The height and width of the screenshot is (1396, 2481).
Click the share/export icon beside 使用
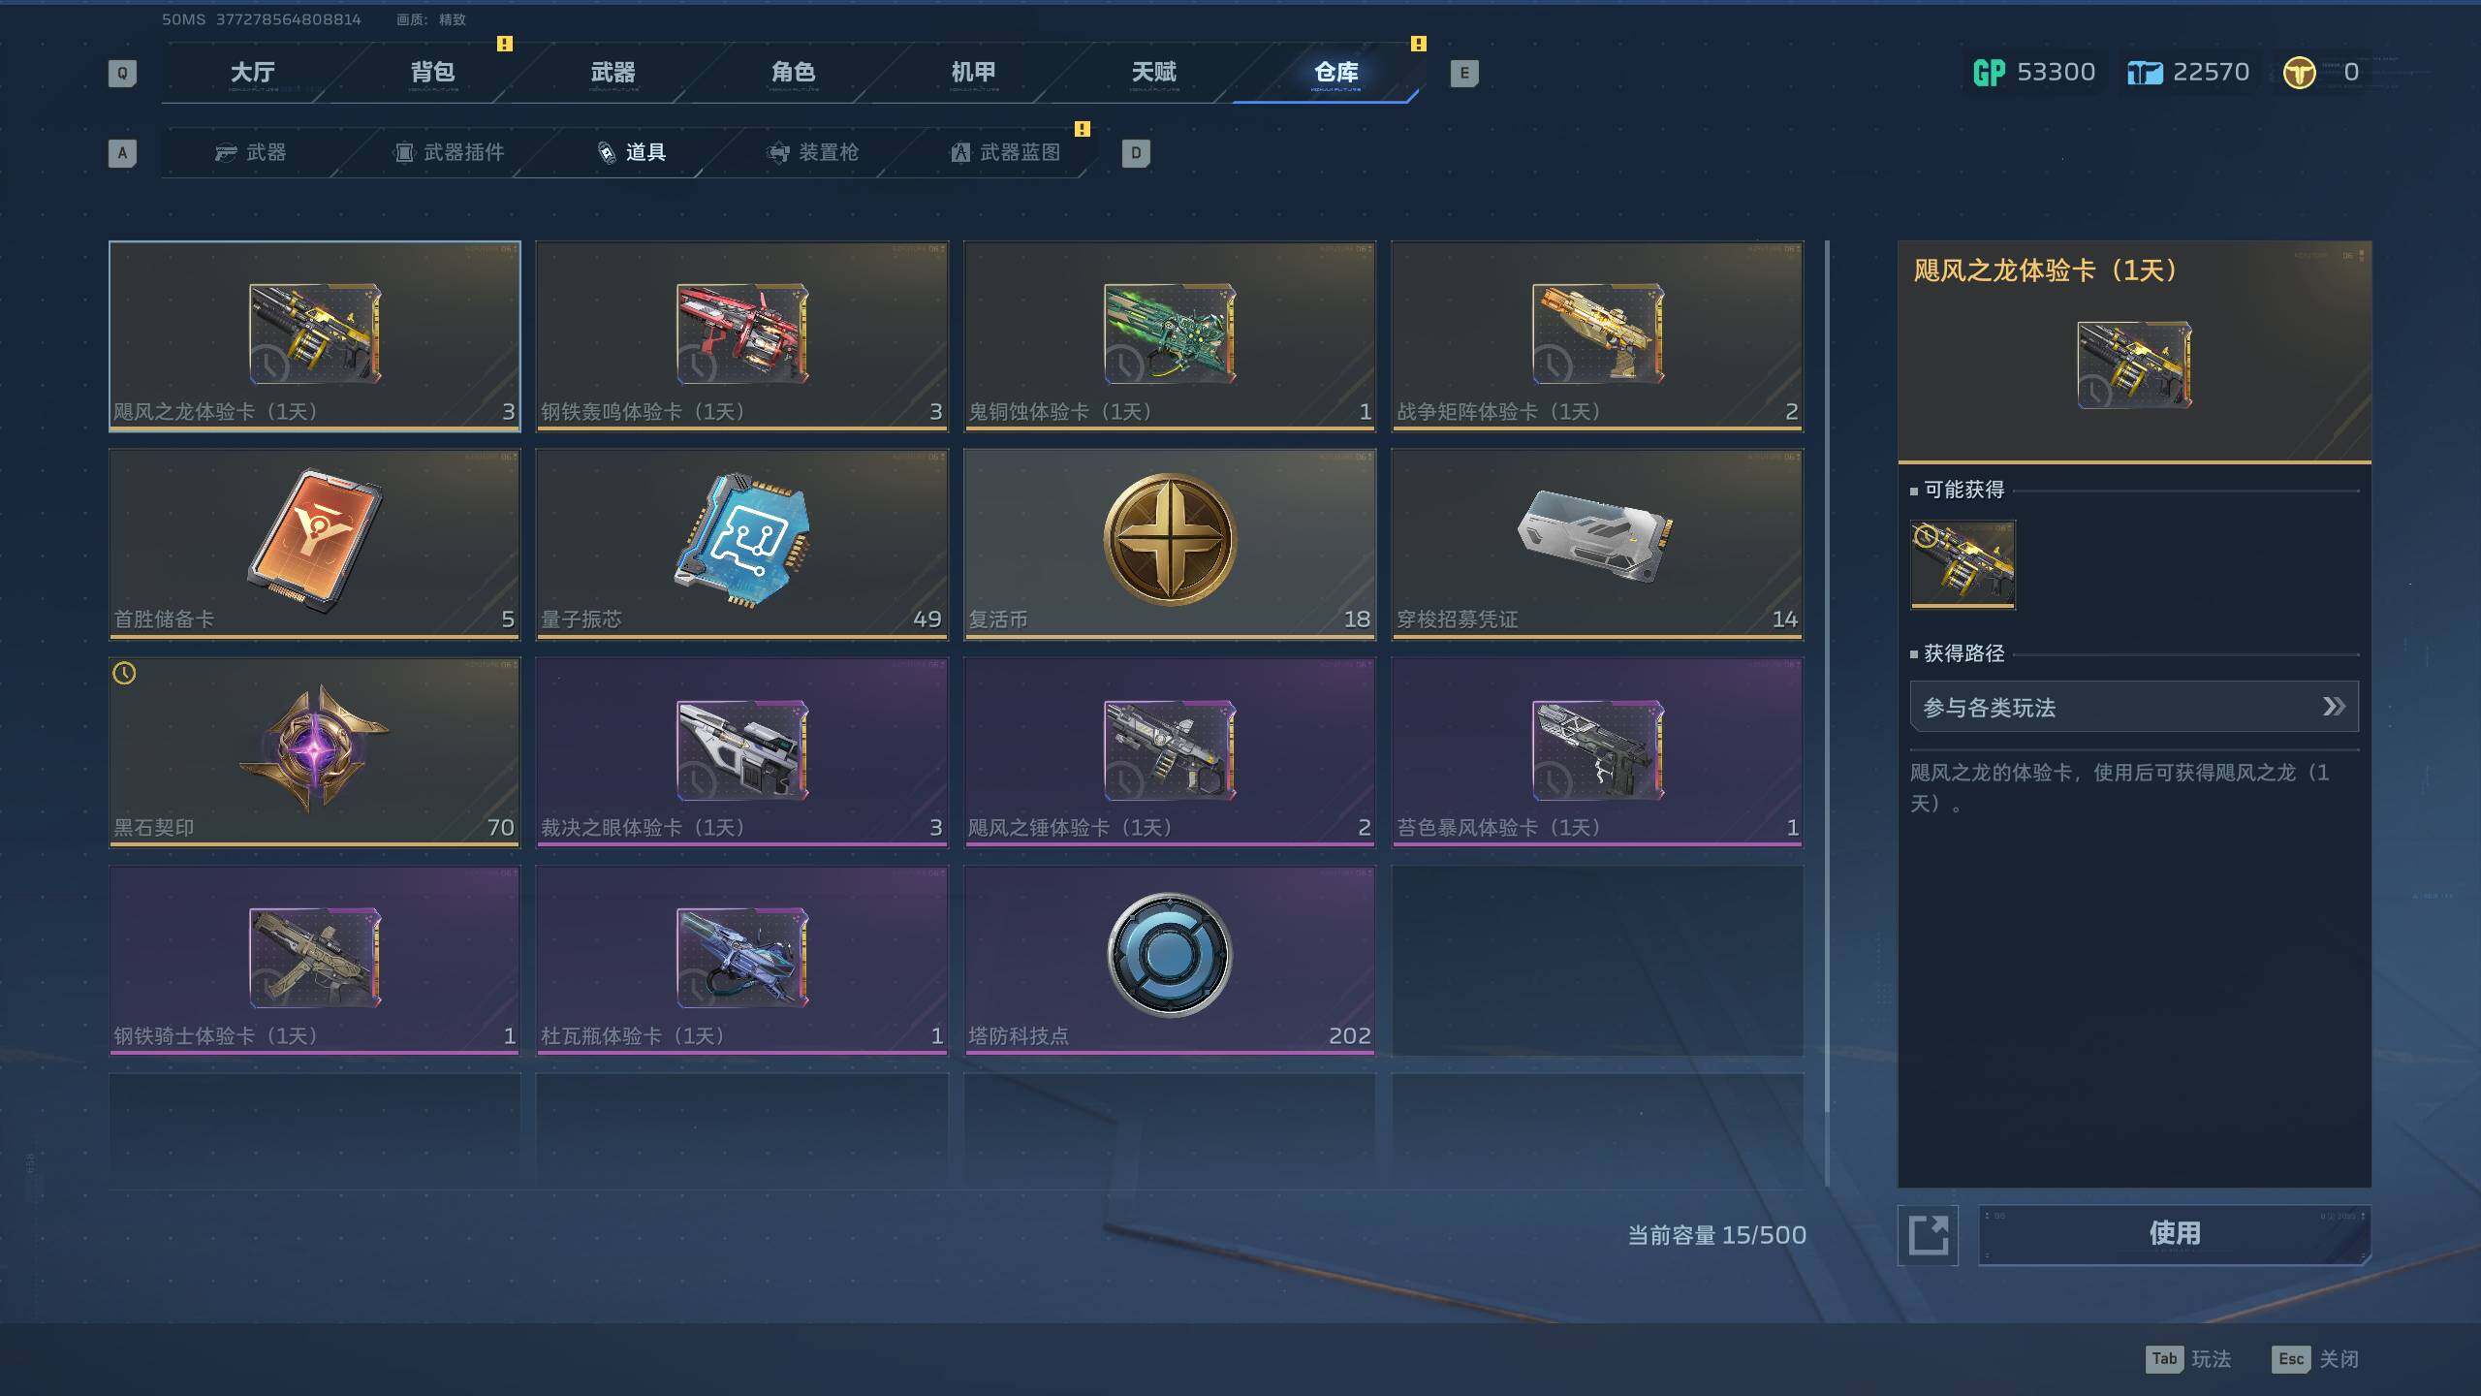tap(1928, 1235)
